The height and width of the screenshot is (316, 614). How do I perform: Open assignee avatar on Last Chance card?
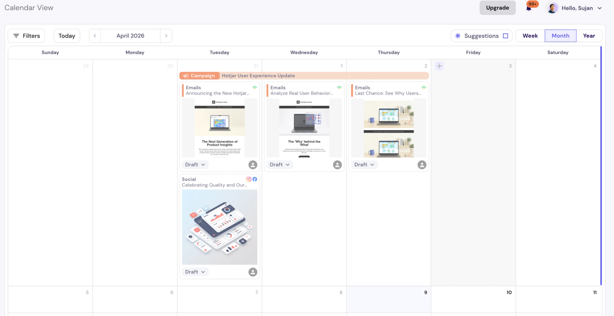pos(422,165)
